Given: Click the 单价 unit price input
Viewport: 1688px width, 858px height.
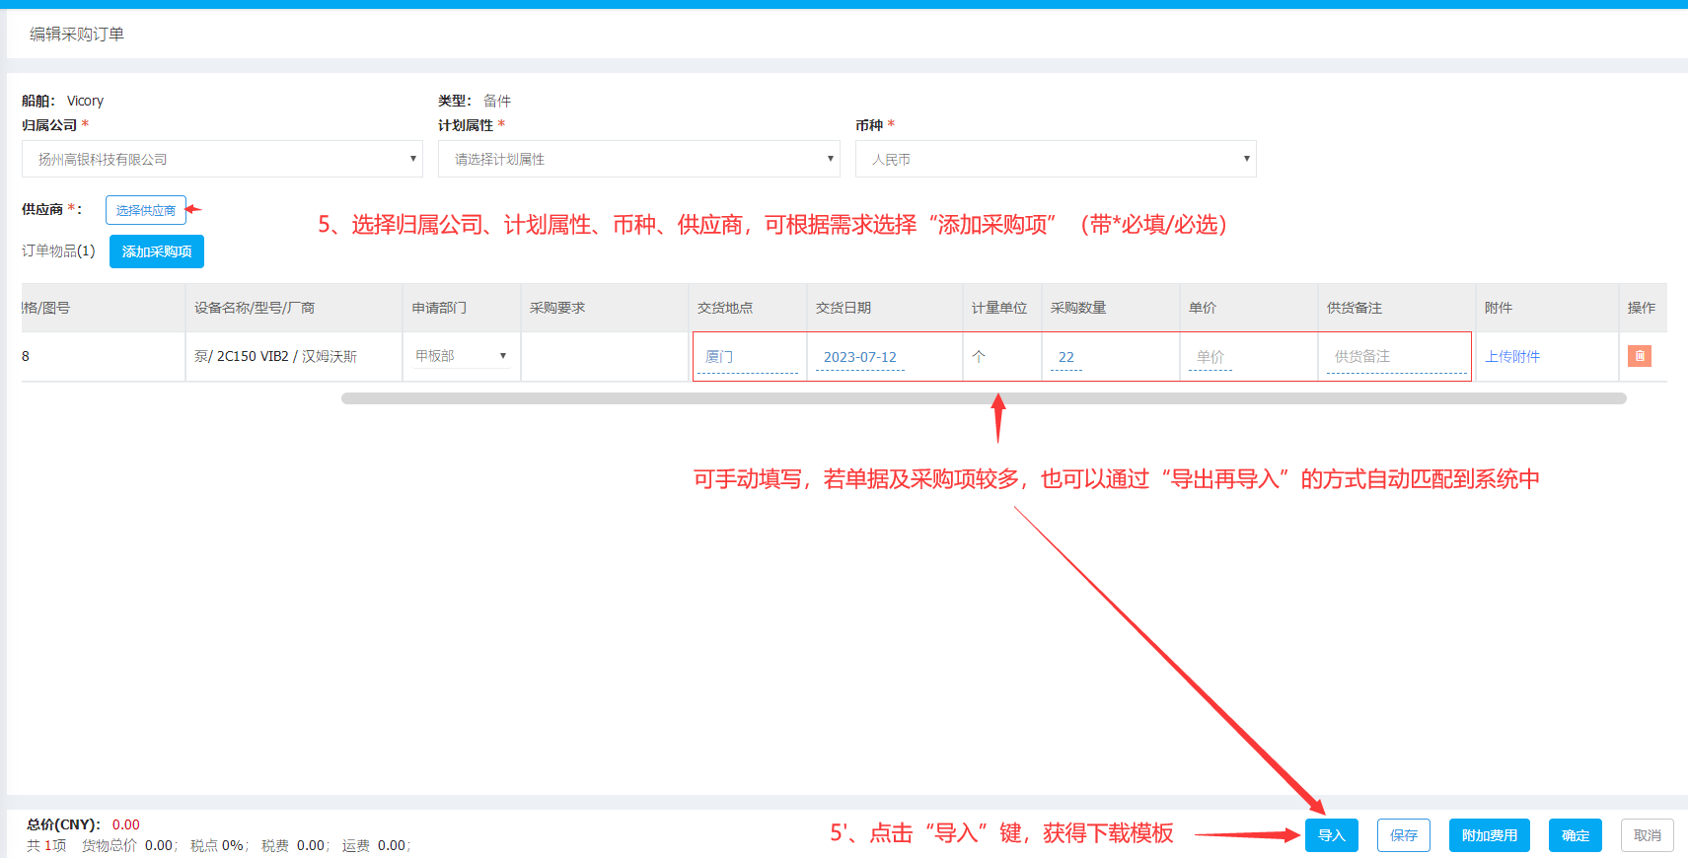Looking at the screenshot, I should [1211, 357].
